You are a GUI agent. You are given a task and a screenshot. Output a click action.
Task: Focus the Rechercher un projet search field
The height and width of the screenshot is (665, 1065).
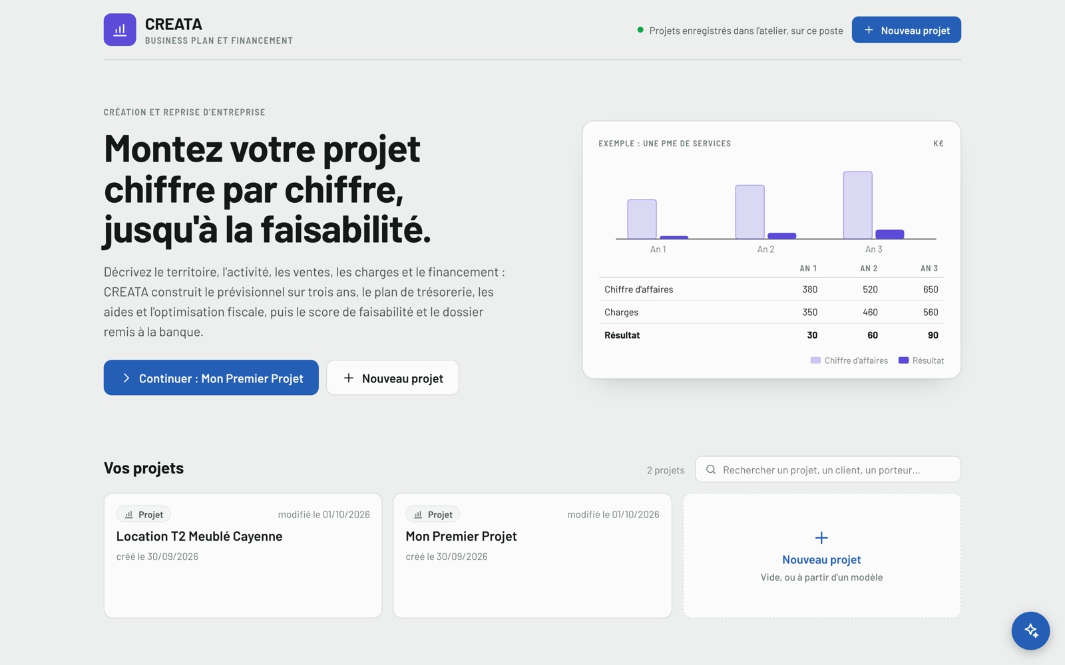click(828, 469)
